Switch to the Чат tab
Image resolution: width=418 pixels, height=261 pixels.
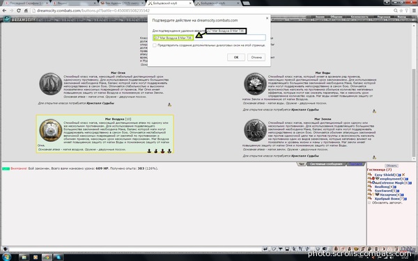pos(302,164)
